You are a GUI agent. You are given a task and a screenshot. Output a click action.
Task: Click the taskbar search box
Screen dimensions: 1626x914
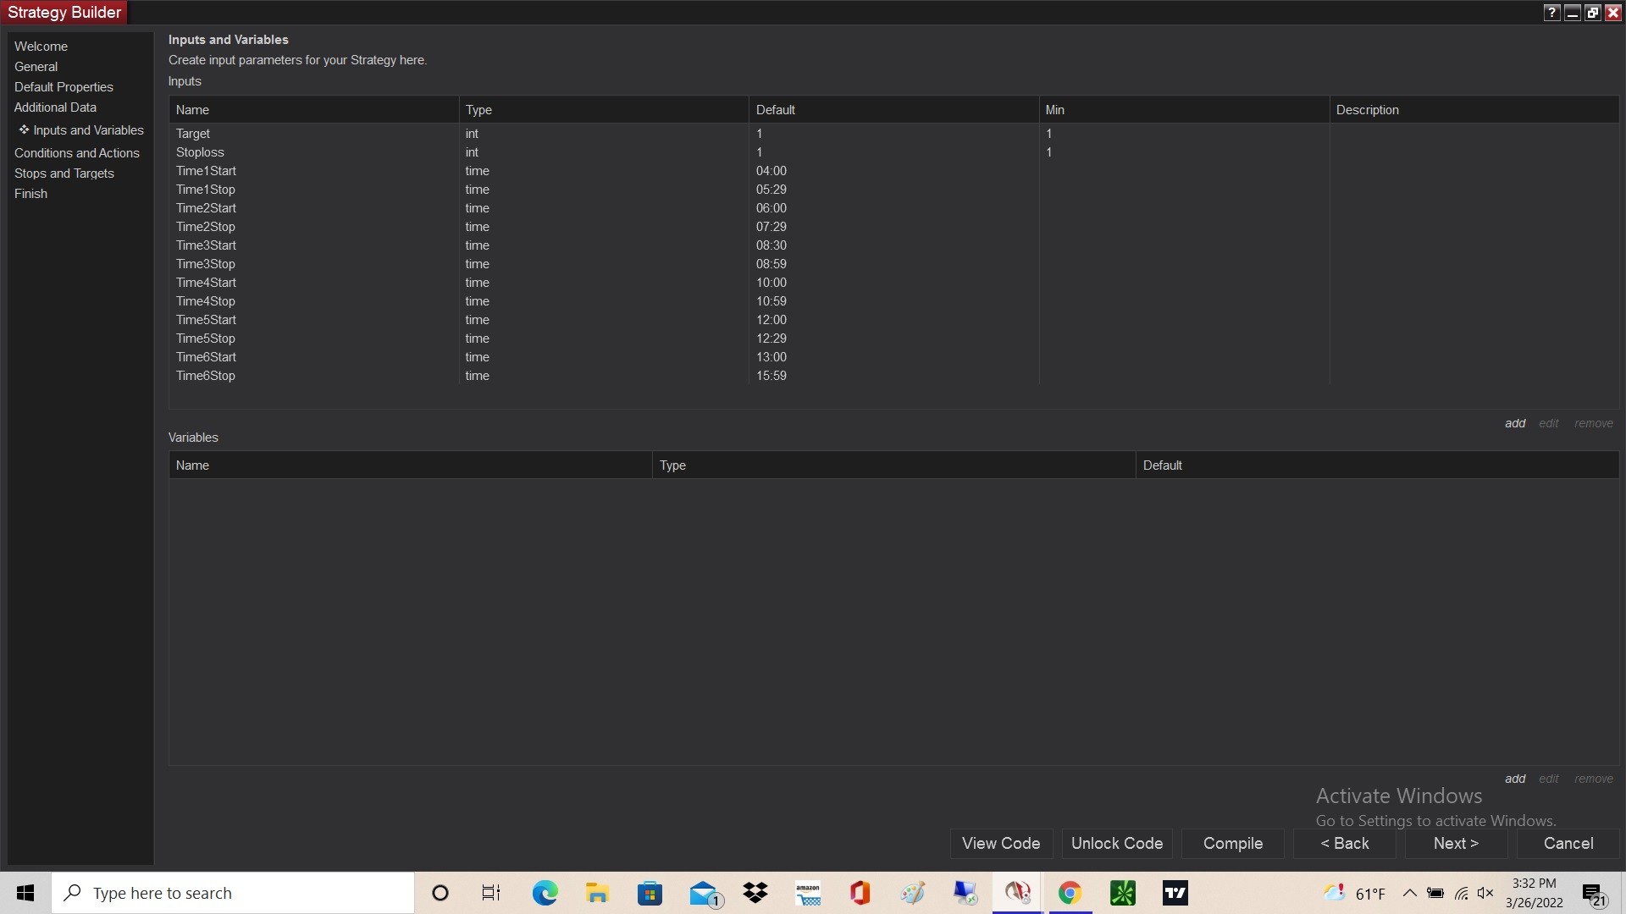(x=233, y=893)
